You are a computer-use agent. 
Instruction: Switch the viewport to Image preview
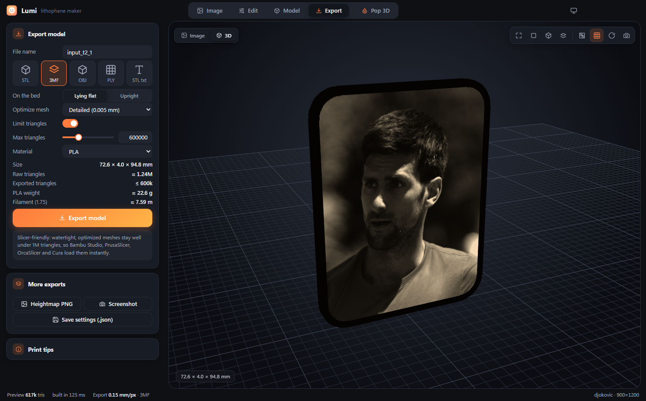193,36
